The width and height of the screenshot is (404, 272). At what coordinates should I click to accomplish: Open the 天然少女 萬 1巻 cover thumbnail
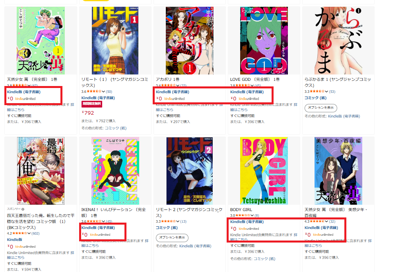click(x=41, y=41)
